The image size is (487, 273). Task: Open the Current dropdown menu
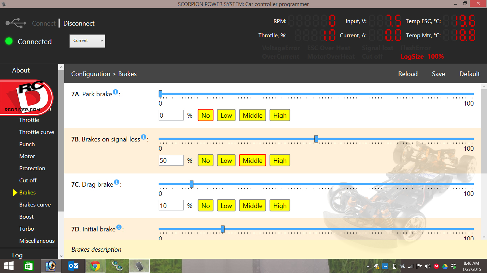point(87,41)
